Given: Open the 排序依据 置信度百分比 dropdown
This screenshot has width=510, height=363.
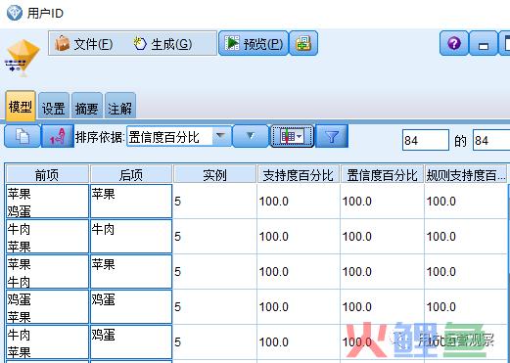Looking at the screenshot, I should click(178, 137).
